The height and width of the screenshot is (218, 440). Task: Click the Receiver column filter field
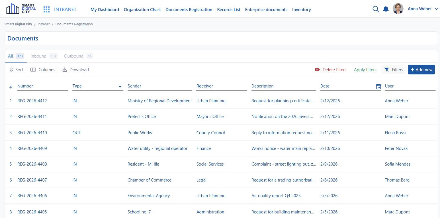click(x=222, y=86)
